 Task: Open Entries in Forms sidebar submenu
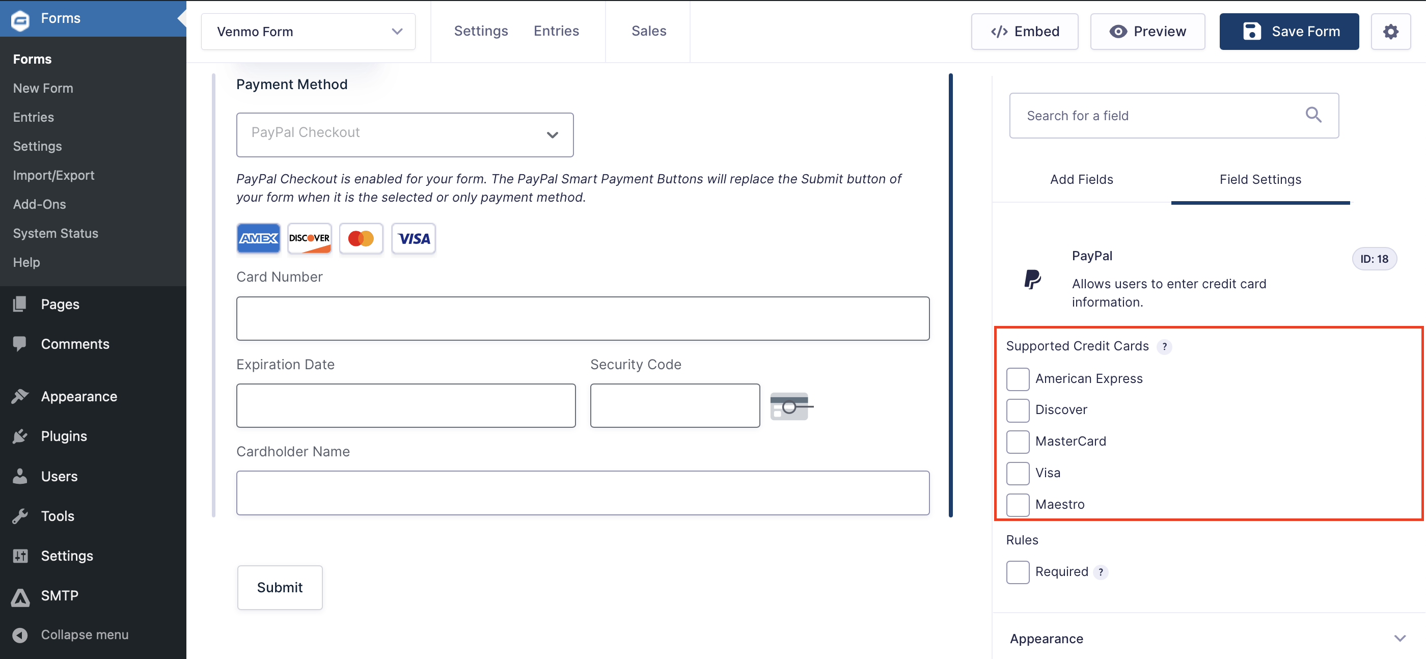tap(34, 117)
